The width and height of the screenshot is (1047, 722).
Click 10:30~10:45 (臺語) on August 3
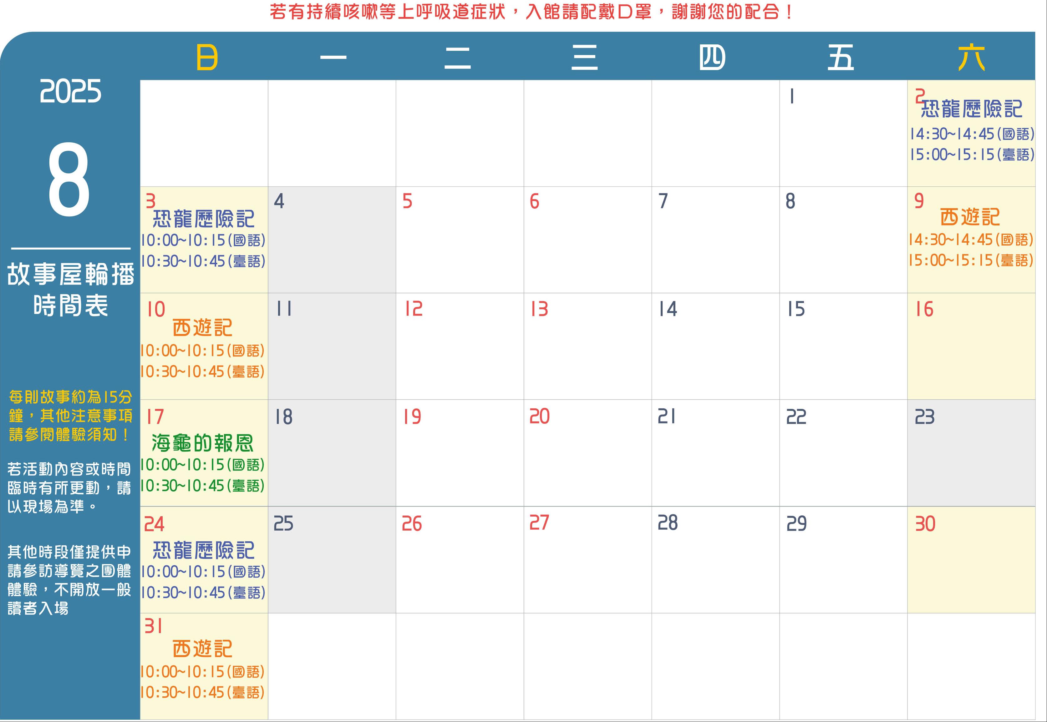(203, 261)
